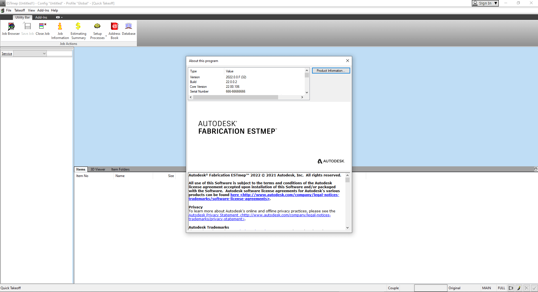Image resolution: width=538 pixels, height=292 pixels.
Task: Open Job Information
Action: click(x=60, y=31)
